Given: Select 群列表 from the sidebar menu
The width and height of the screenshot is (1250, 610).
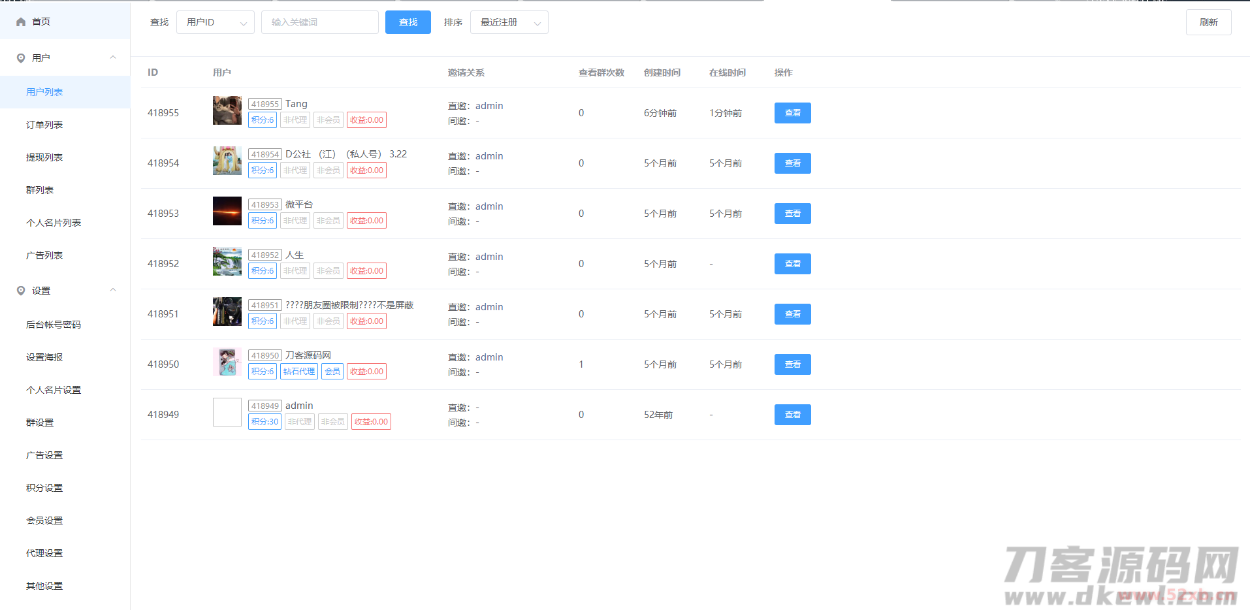Looking at the screenshot, I should [x=40, y=190].
